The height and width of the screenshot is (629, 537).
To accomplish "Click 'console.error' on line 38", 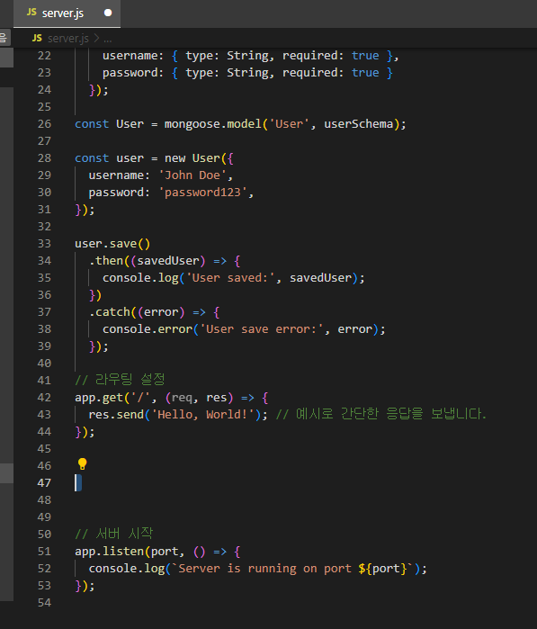I will [148, 329].
